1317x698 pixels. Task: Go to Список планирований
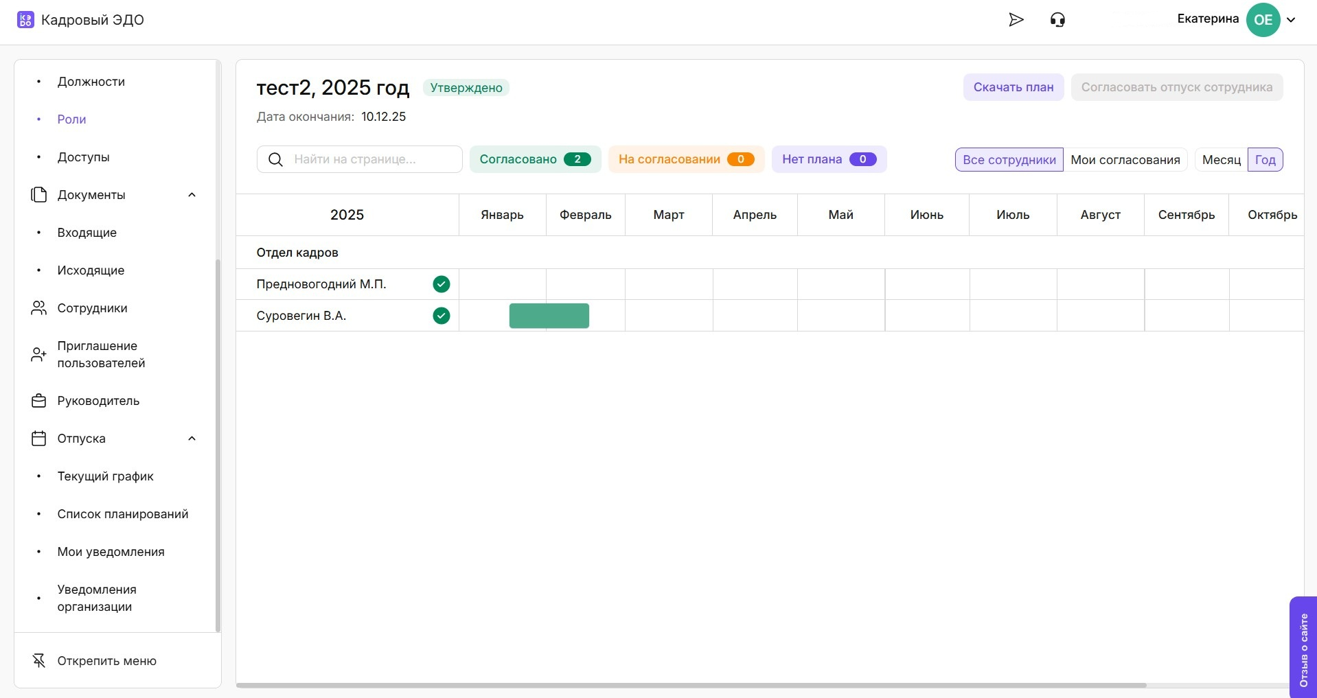pos(122,514)
